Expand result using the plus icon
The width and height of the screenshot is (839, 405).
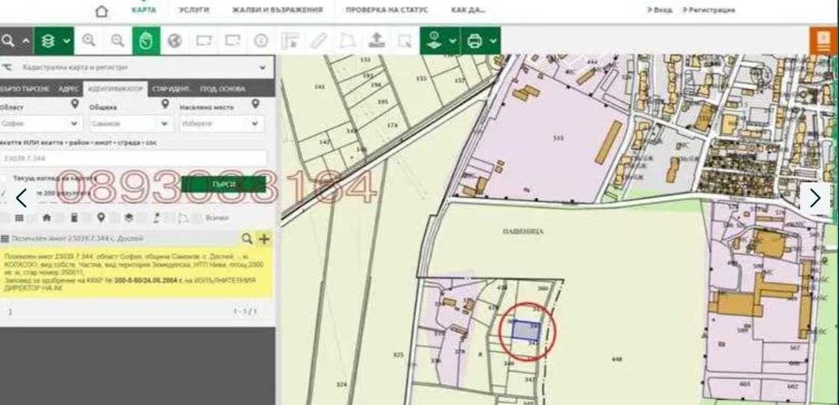click(263, 239)
